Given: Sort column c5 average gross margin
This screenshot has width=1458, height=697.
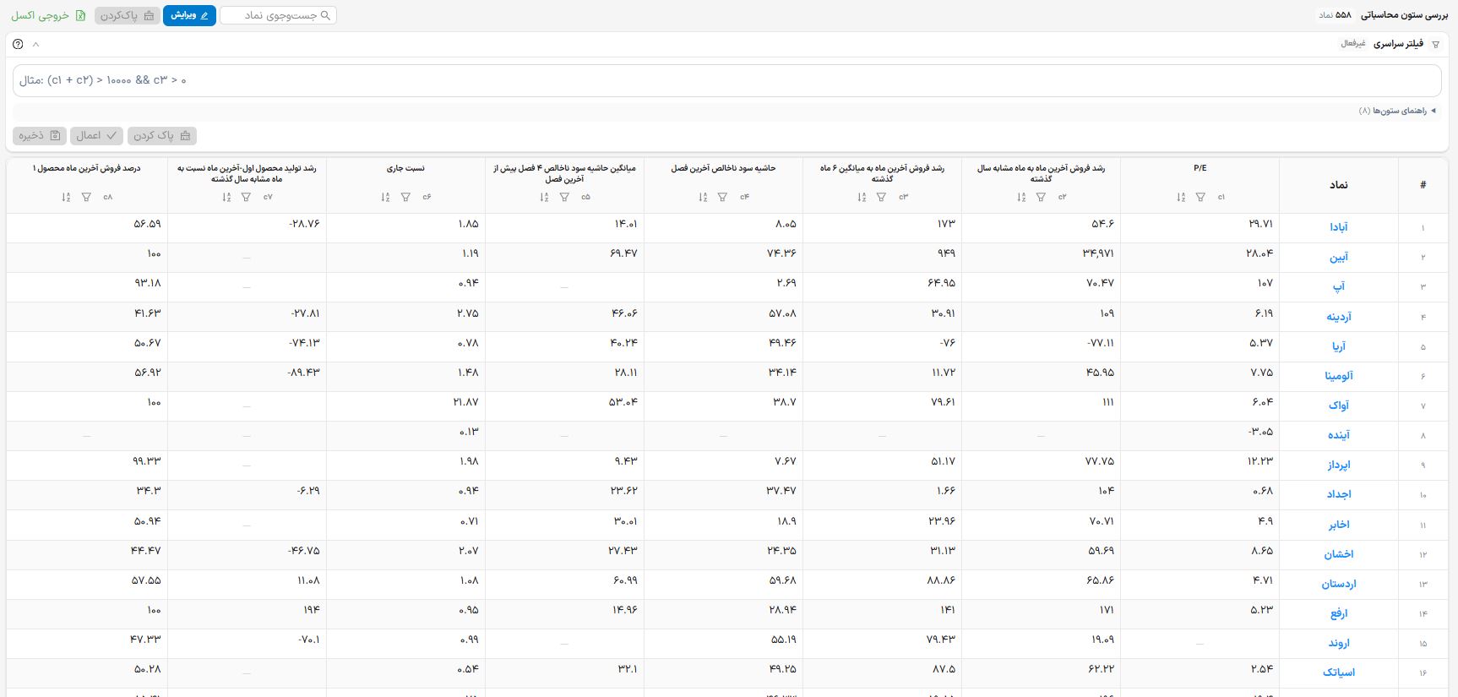Looking at the screenshot, I should coord(544,197).
